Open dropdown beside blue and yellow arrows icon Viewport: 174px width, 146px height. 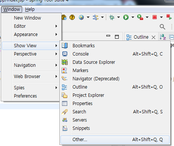coord(103,17)
